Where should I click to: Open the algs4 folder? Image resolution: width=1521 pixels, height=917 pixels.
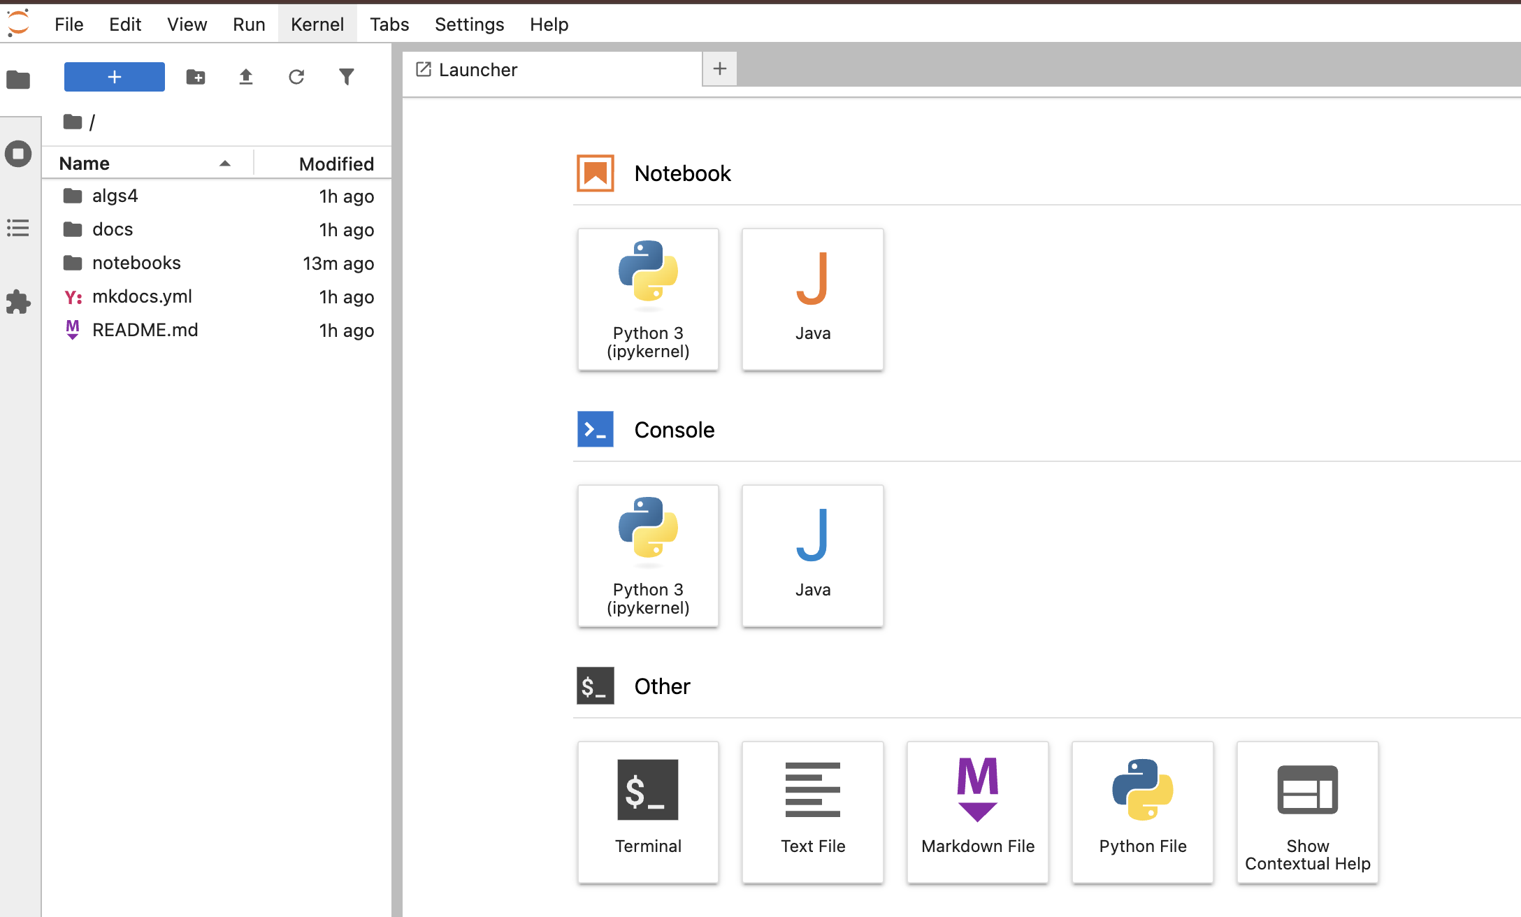pos(217,196)
